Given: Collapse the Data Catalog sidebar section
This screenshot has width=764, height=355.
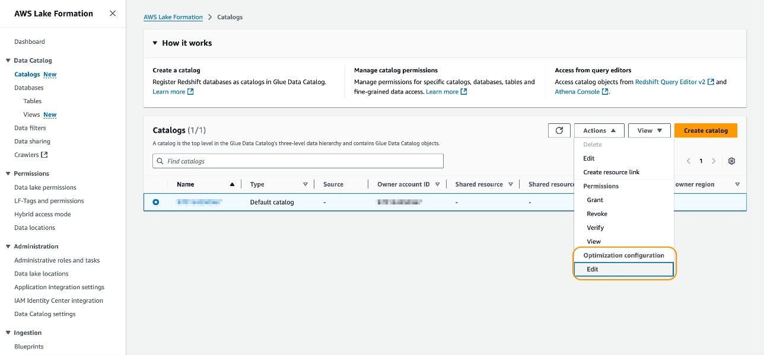Looking at the screenshot, I should [x=8, y=60].
